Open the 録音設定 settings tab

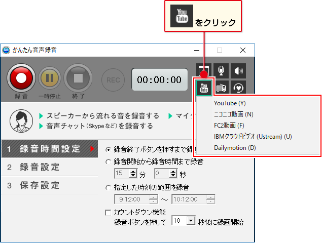(x=41, y=167)
